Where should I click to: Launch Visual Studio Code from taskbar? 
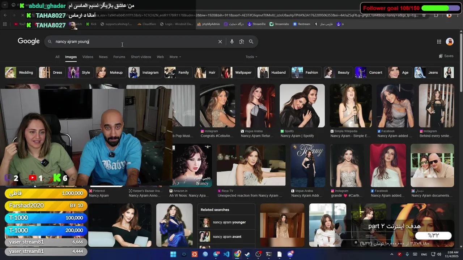point(226,254)
